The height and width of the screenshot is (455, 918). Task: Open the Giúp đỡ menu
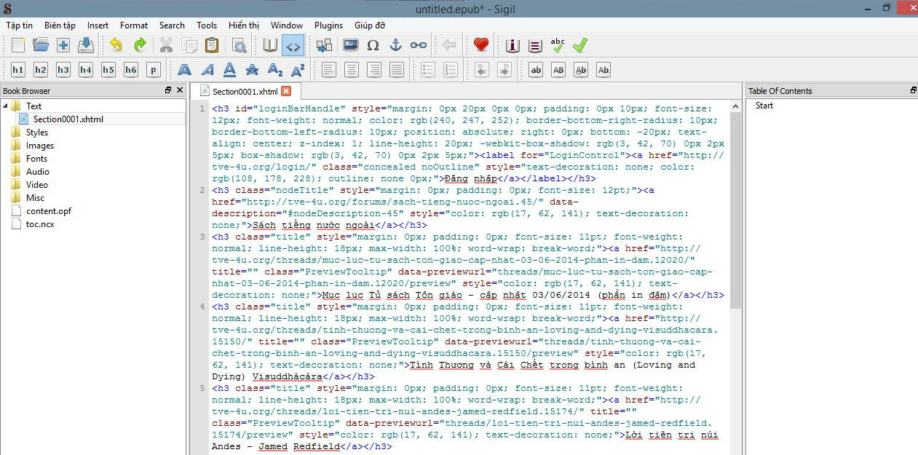(370, 25)
